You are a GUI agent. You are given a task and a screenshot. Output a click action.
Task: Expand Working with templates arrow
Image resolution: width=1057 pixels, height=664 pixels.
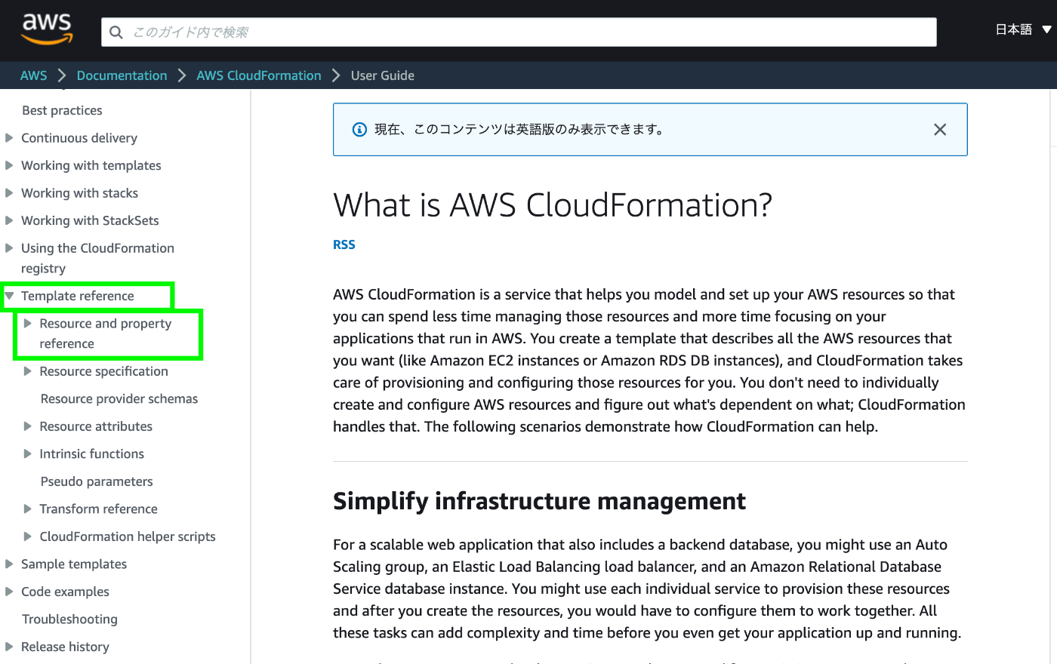tap(9, 165)
